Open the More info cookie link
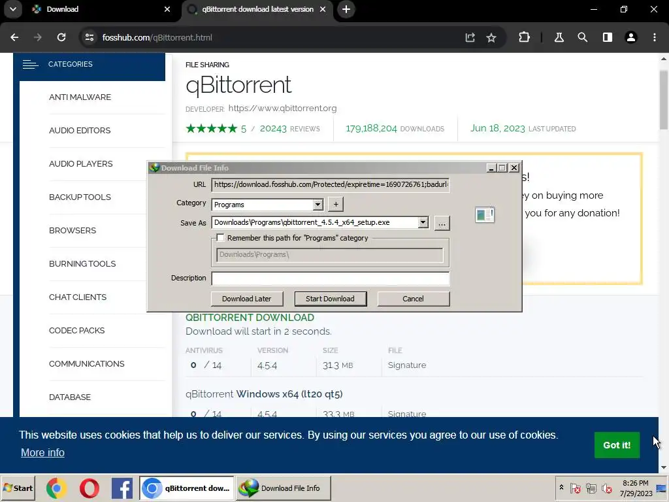669x502 pixels. pos(42,452)
